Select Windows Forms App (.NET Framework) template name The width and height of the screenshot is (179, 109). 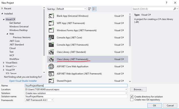(x=77, y=30)
